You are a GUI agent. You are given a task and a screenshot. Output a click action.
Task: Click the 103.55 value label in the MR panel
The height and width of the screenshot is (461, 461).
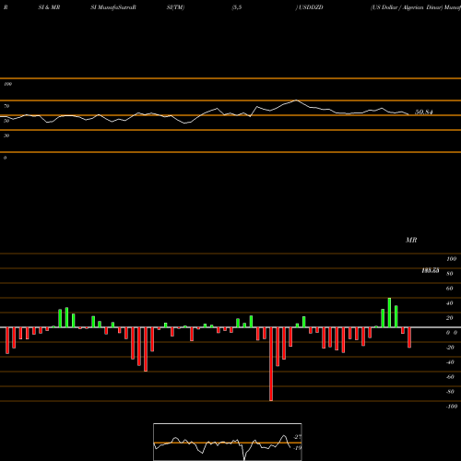(431, 270)
